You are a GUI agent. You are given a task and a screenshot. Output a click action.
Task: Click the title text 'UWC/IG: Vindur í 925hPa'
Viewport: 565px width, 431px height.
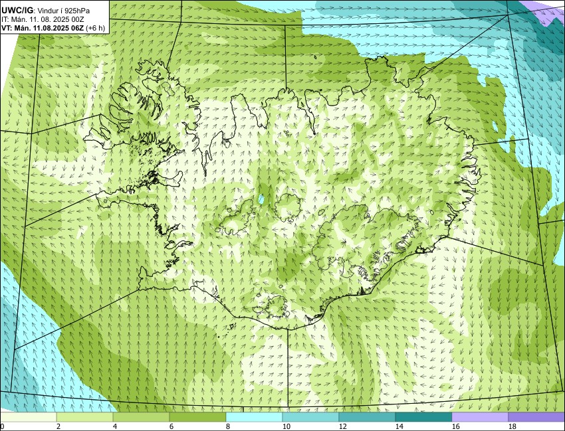pyautogui.click(x=46, y=11)
